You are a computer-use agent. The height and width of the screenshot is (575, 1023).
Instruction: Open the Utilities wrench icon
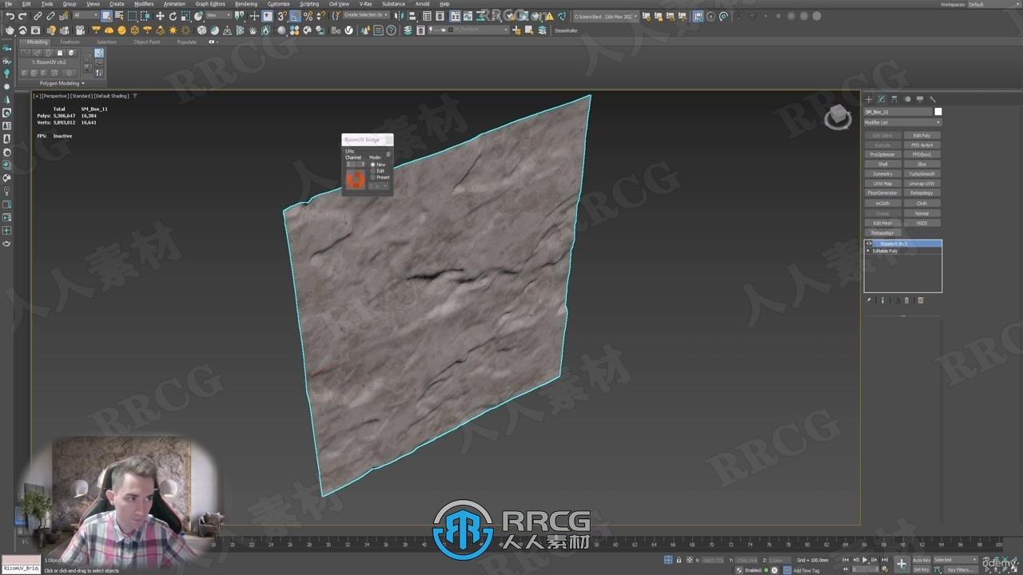pyautogui.click(x=933, y=99)
